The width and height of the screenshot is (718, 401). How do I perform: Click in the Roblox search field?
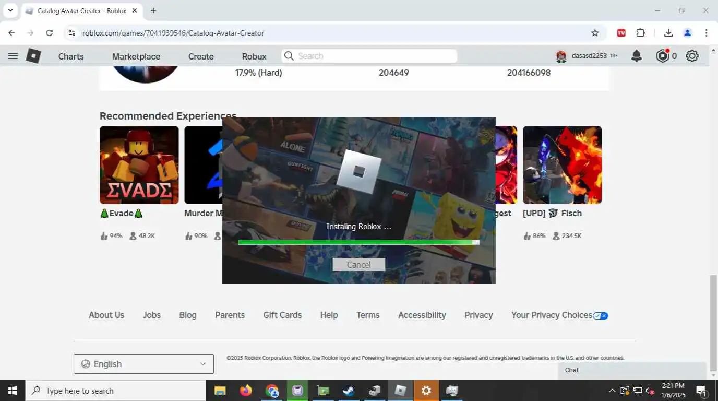(369, 56)
